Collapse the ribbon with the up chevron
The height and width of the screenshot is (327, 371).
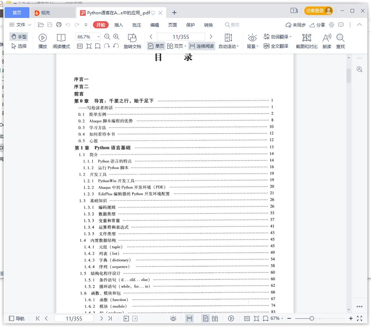(360, 25)
